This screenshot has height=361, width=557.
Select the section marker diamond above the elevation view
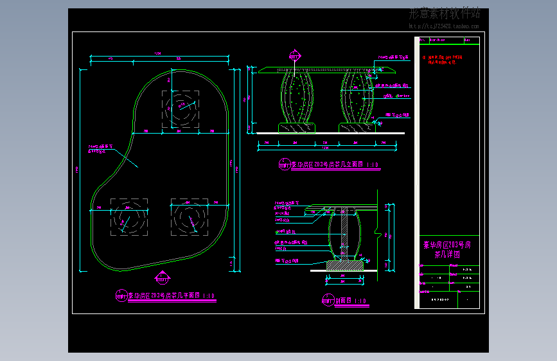[295, 56]
